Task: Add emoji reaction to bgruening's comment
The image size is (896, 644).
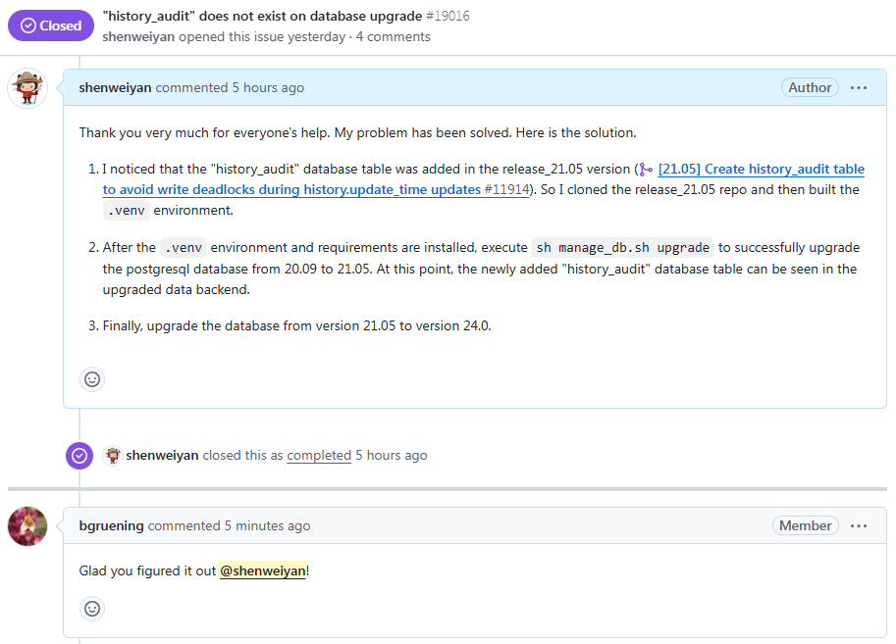Action: [92, 609]
